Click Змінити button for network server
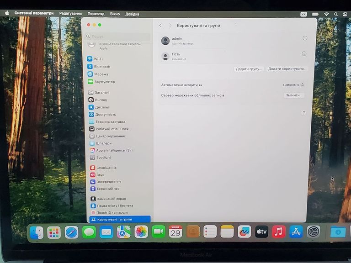 (294, 95)
